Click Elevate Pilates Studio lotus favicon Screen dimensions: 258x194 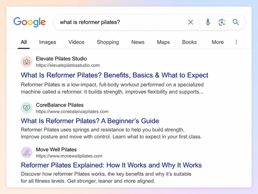click(27, 62)
